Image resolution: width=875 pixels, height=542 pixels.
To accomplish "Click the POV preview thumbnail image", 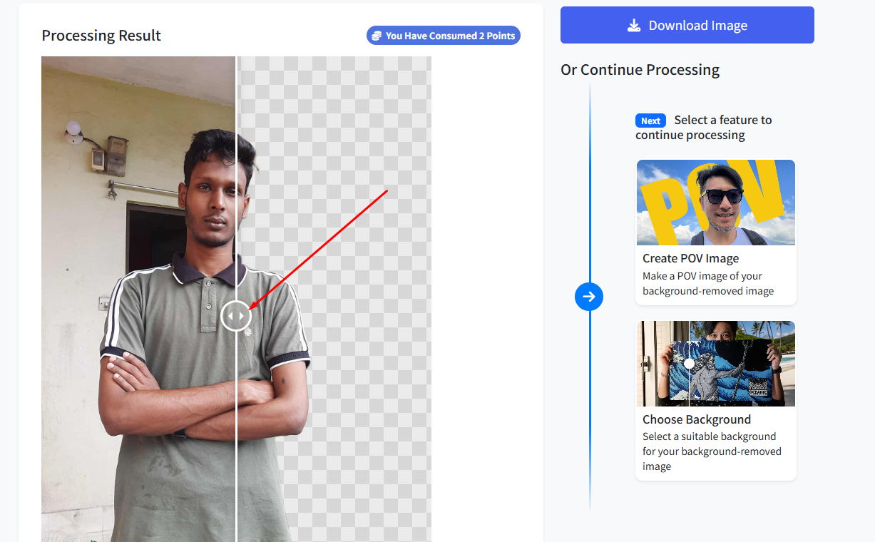I will click(715, 203).
